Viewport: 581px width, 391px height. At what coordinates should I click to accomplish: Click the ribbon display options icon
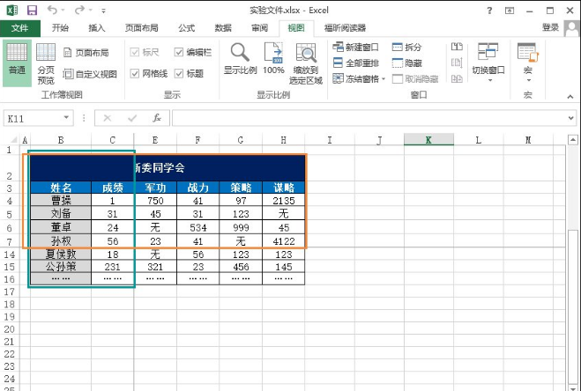point(510,11)
